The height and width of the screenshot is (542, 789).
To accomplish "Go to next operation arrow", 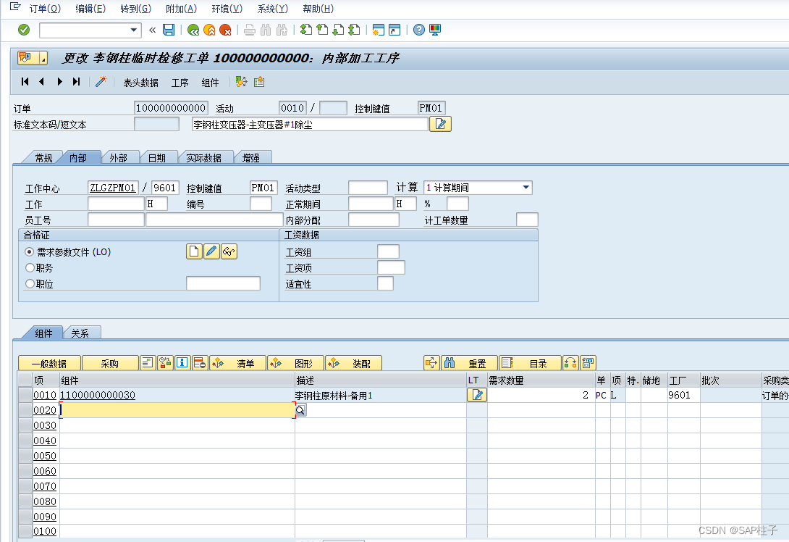I will pyautogui.click(x=59, y=82).
